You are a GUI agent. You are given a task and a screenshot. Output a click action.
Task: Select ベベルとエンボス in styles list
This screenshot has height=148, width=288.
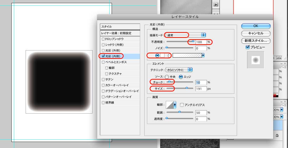[x=116, y=62]
